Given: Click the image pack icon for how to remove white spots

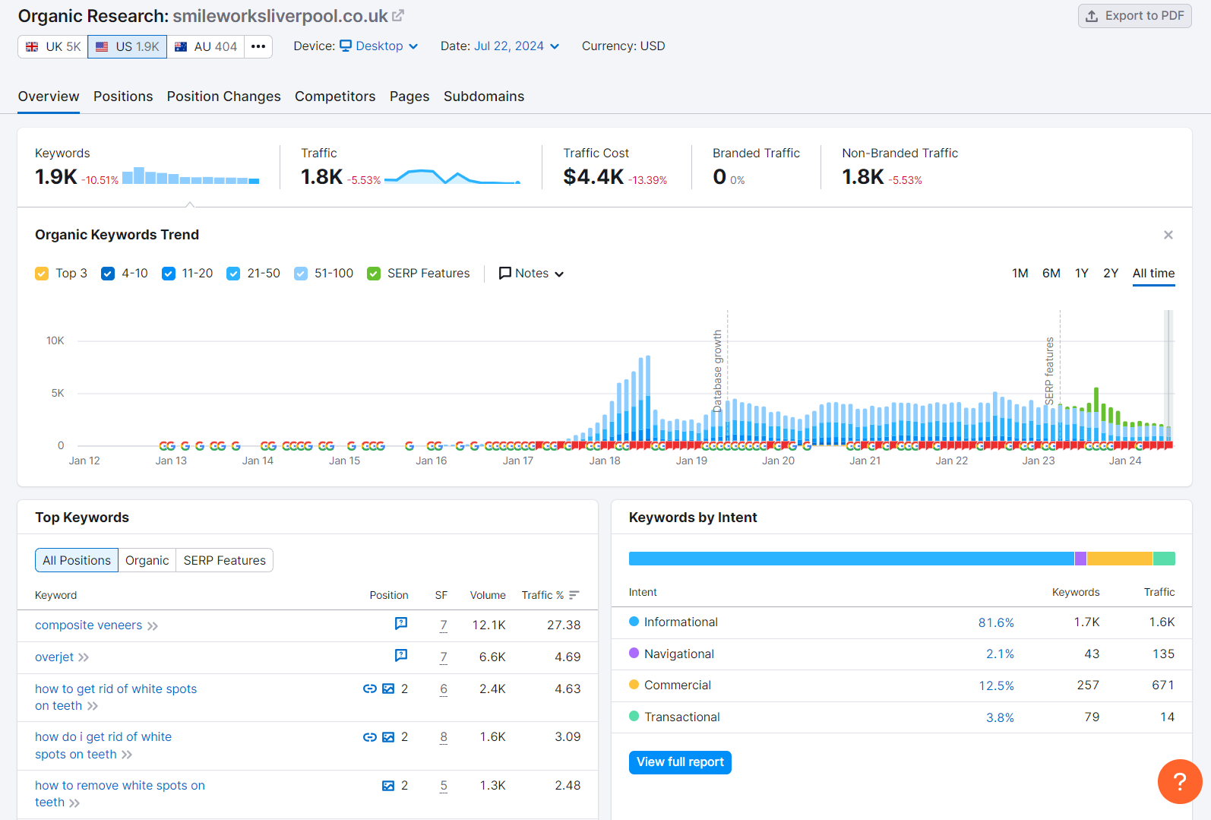Looking at the screenshot, I should point(388,786).
